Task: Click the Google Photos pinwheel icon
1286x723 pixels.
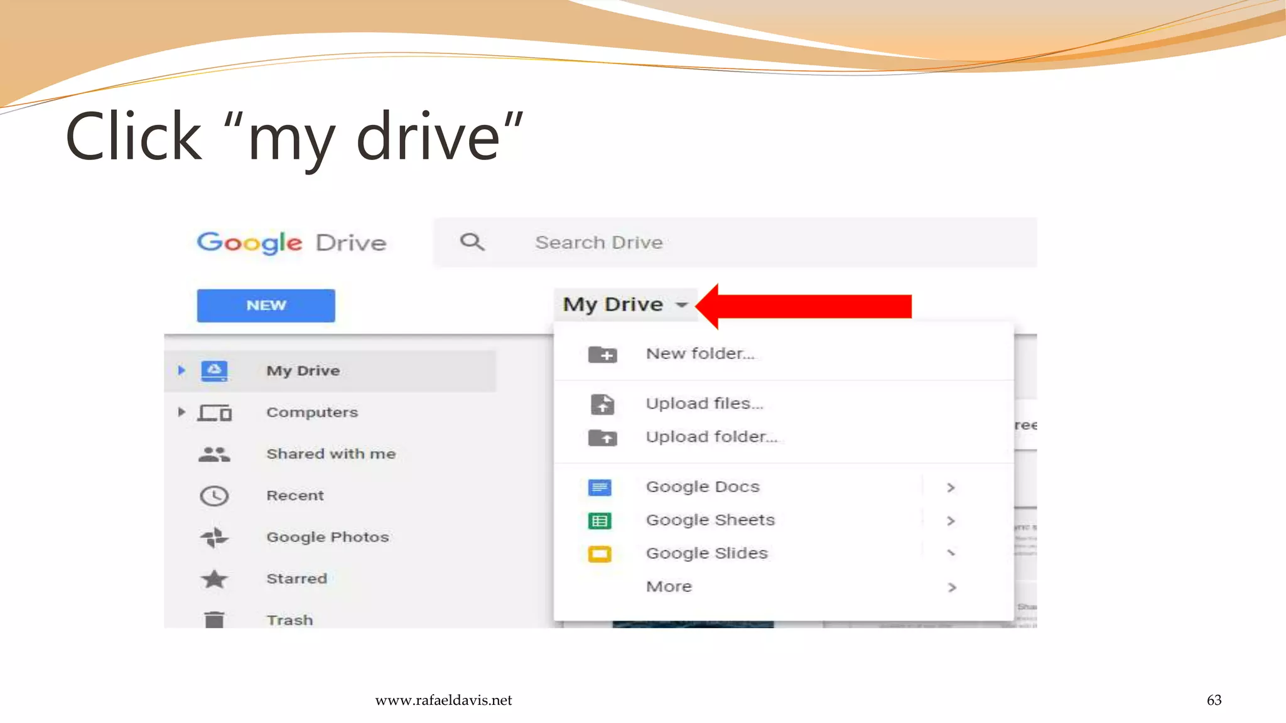Action: [214, 537]
